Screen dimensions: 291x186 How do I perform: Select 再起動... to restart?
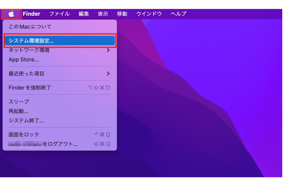coord(18,111)
